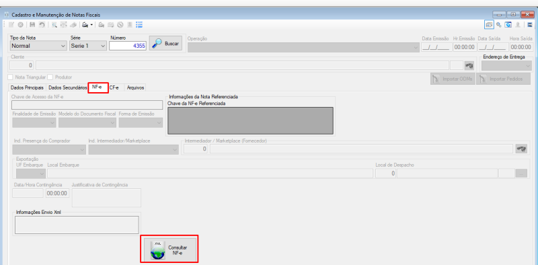
Task: Open the Arquivos tab
Action: (135, 88)
